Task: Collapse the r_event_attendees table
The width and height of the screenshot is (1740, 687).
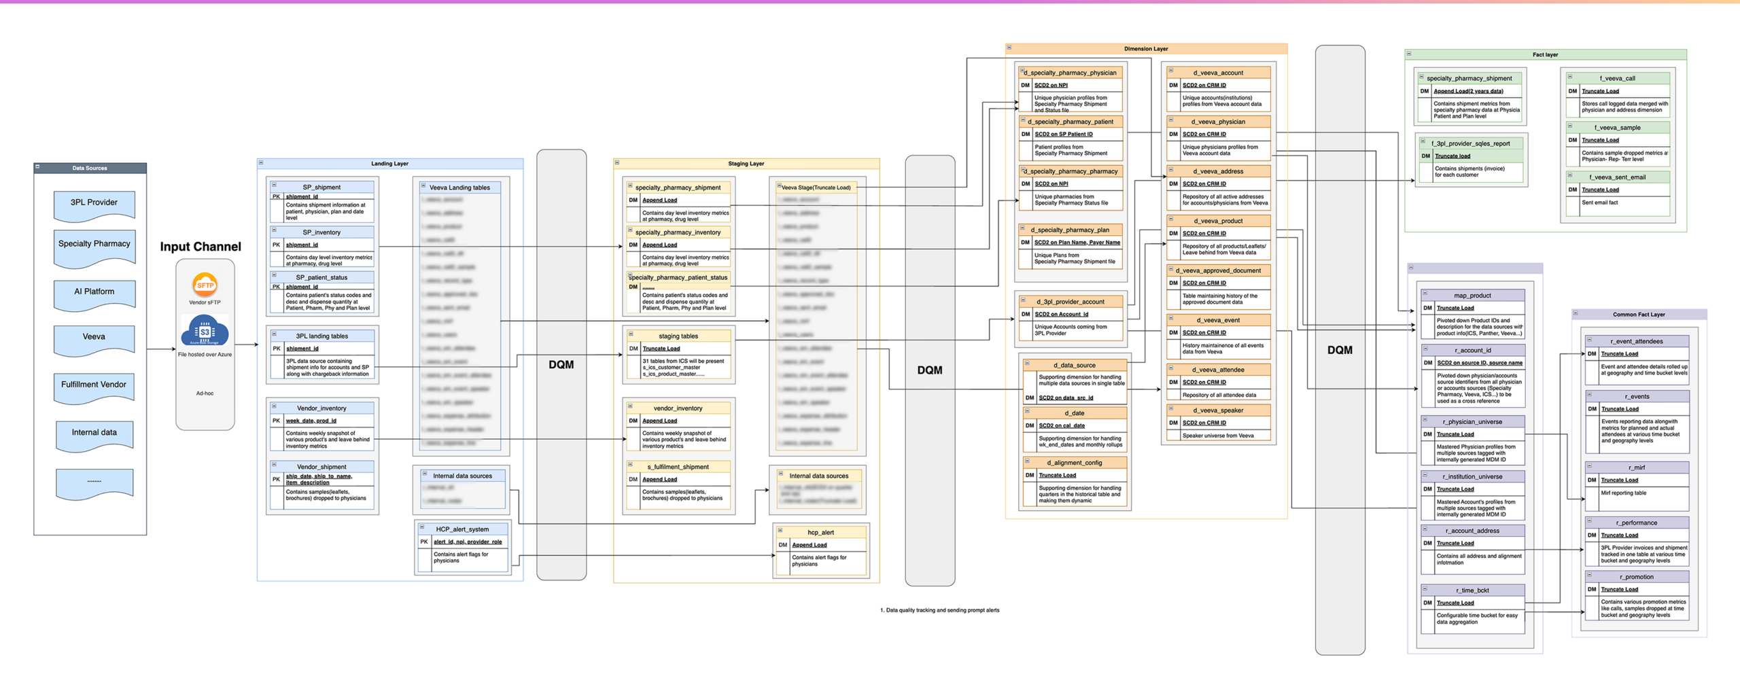Action: (x=1590, y=338)
